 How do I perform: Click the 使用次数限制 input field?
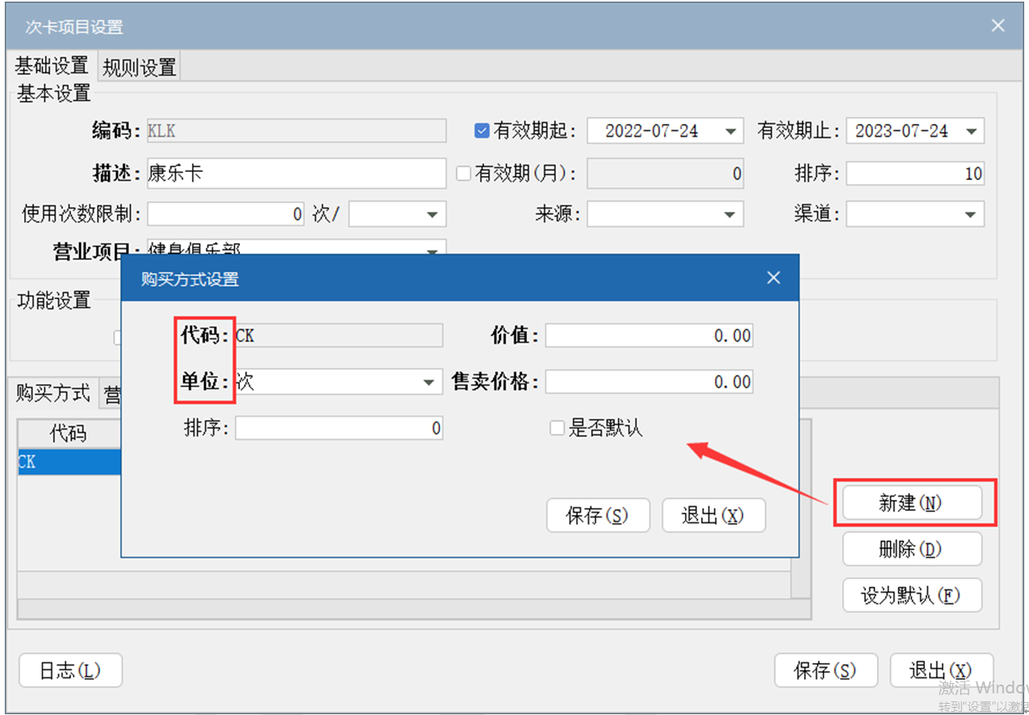click(x=226, y=214)
